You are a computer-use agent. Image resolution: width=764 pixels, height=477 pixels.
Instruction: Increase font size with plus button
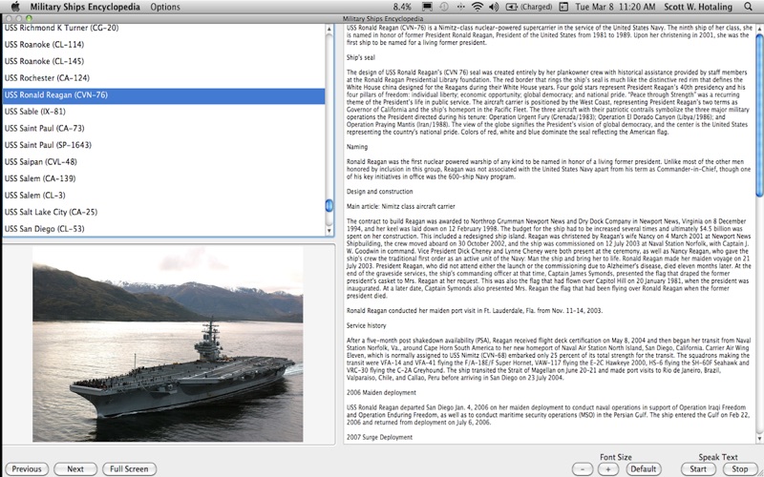tap(608, 469)
